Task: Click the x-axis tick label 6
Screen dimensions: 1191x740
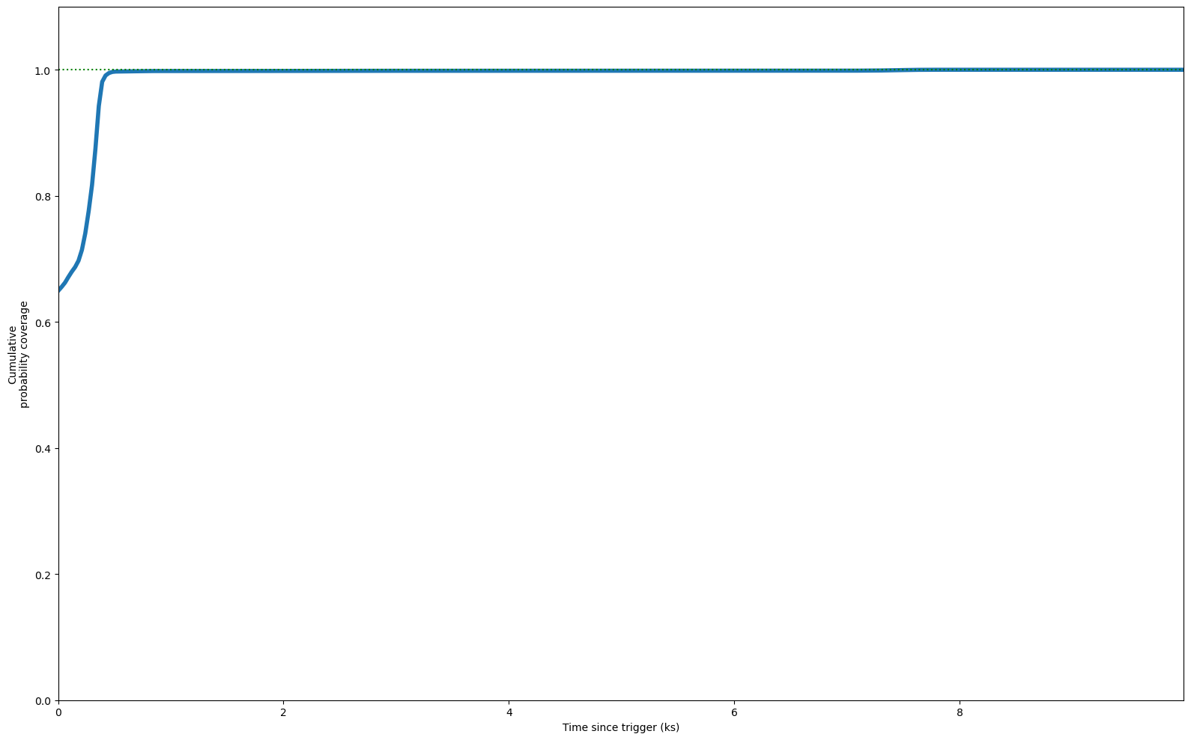Action: coord(734,713)
